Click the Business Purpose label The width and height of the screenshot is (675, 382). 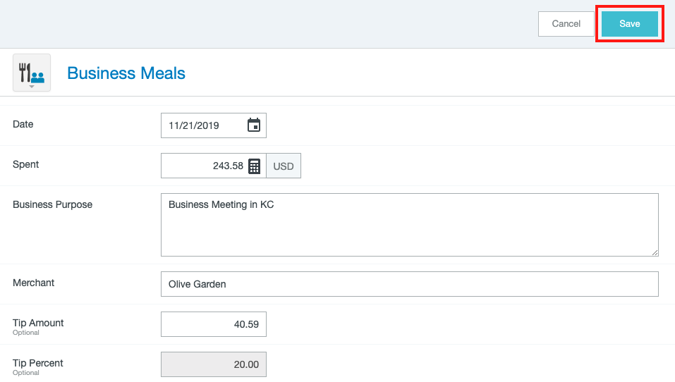53,204
